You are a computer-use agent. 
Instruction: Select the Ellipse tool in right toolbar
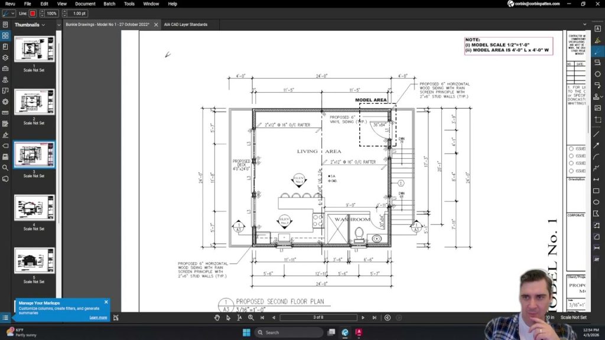tap(597, 202)
